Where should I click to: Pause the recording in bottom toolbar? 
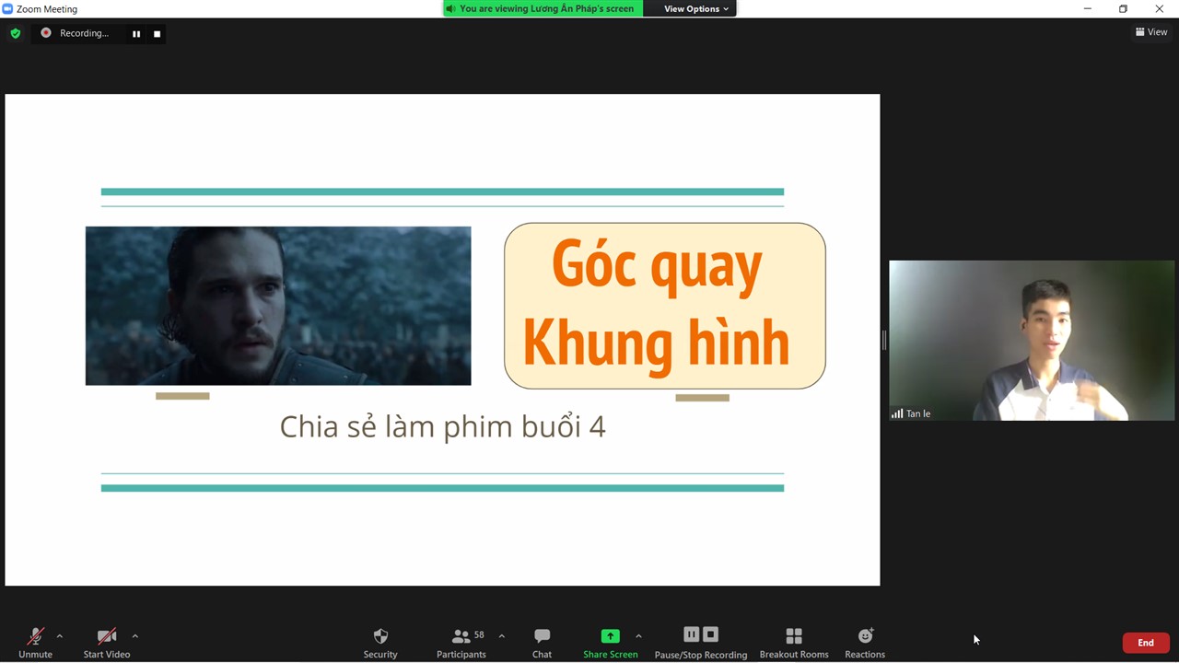pyautogui.click(x=691, y=634)
